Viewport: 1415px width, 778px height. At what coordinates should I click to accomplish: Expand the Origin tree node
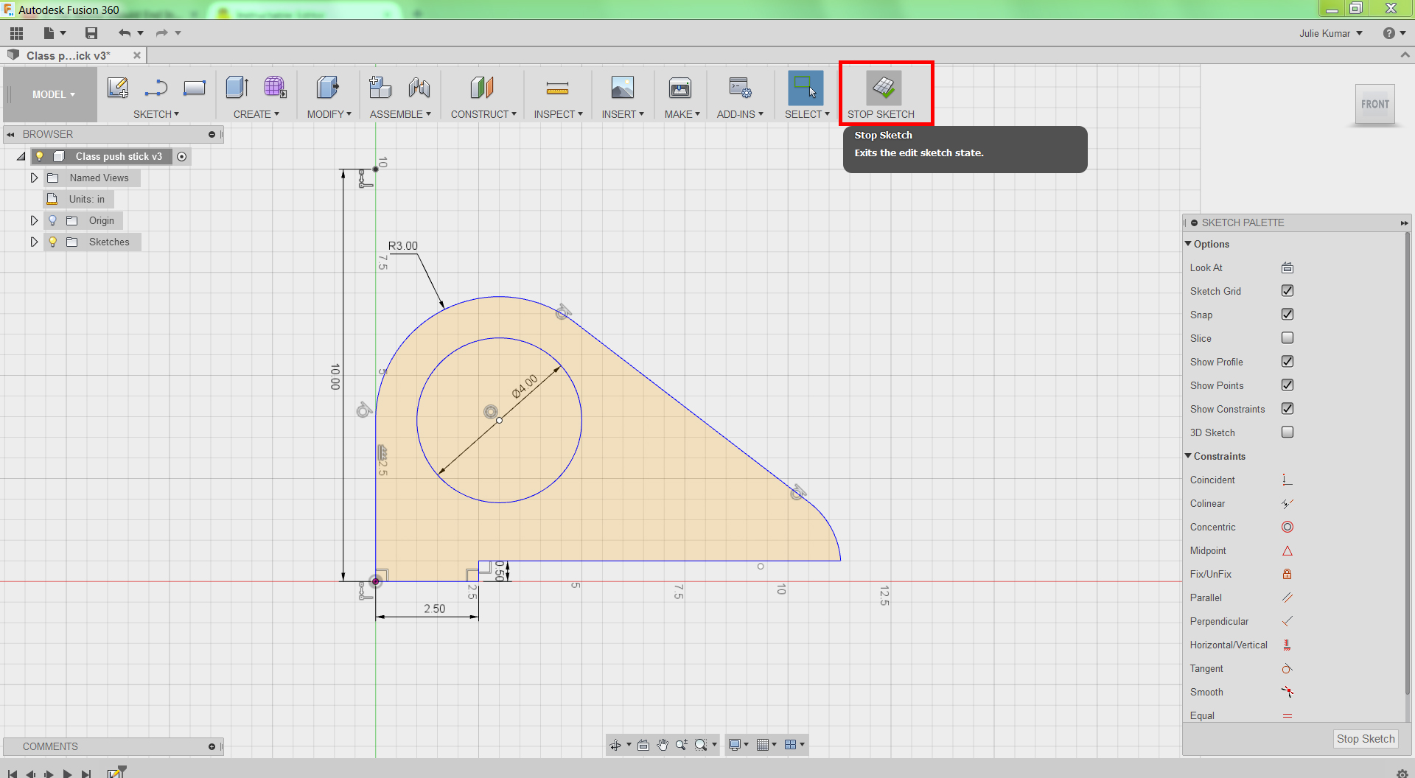pos(34,220)
